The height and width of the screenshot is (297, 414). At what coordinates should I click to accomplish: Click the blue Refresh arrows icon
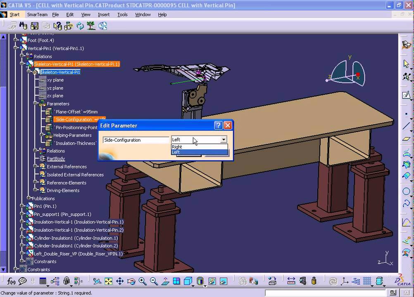click(80, 26)
